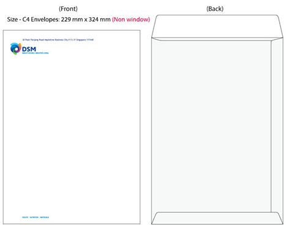
Task: Click the (Front) label
Action: [x=68, y=9]
